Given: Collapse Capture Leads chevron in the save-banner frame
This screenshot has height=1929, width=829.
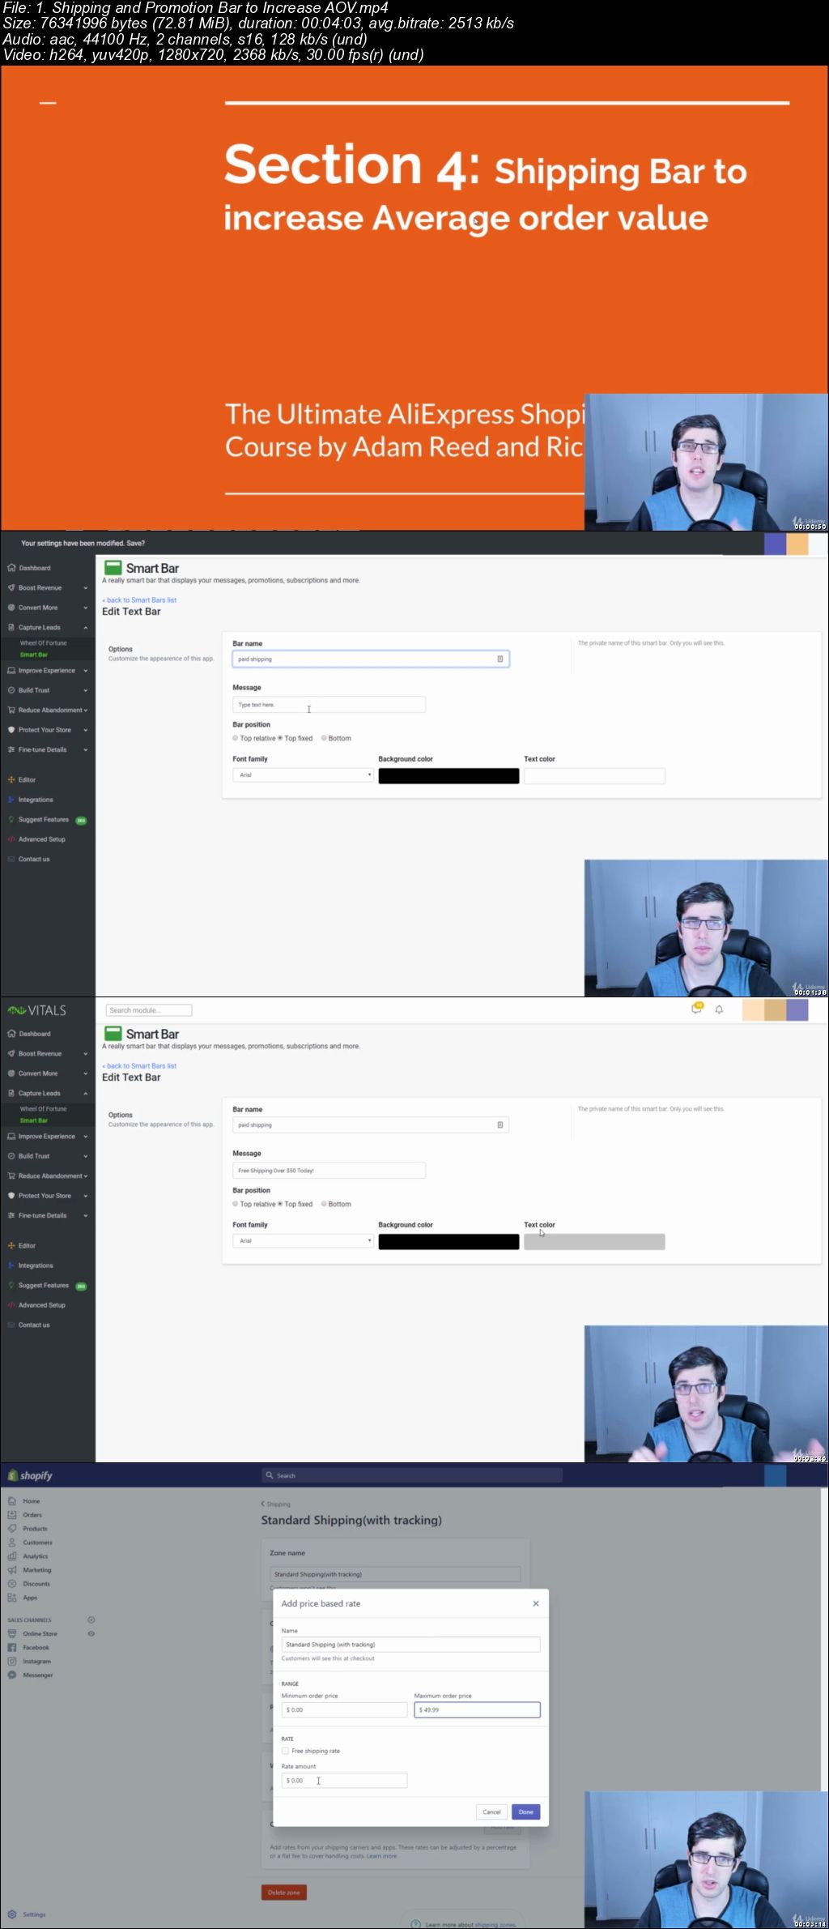Looking at the screenshot, I should click(85, 628).
